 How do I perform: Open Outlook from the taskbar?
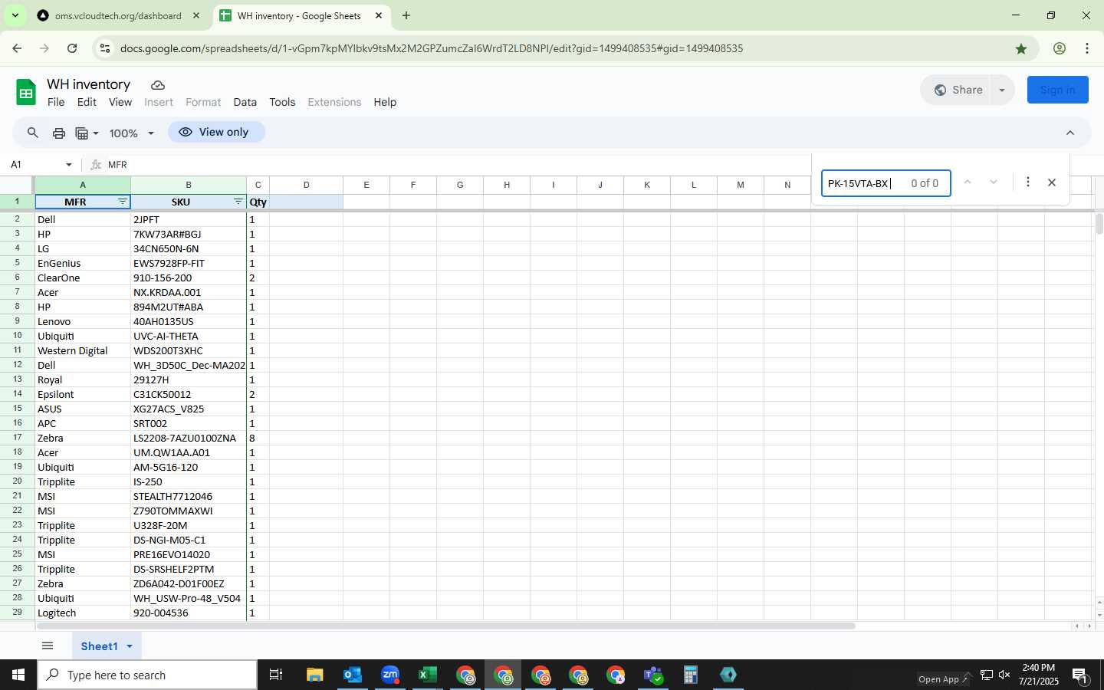(x=353, y=675)
